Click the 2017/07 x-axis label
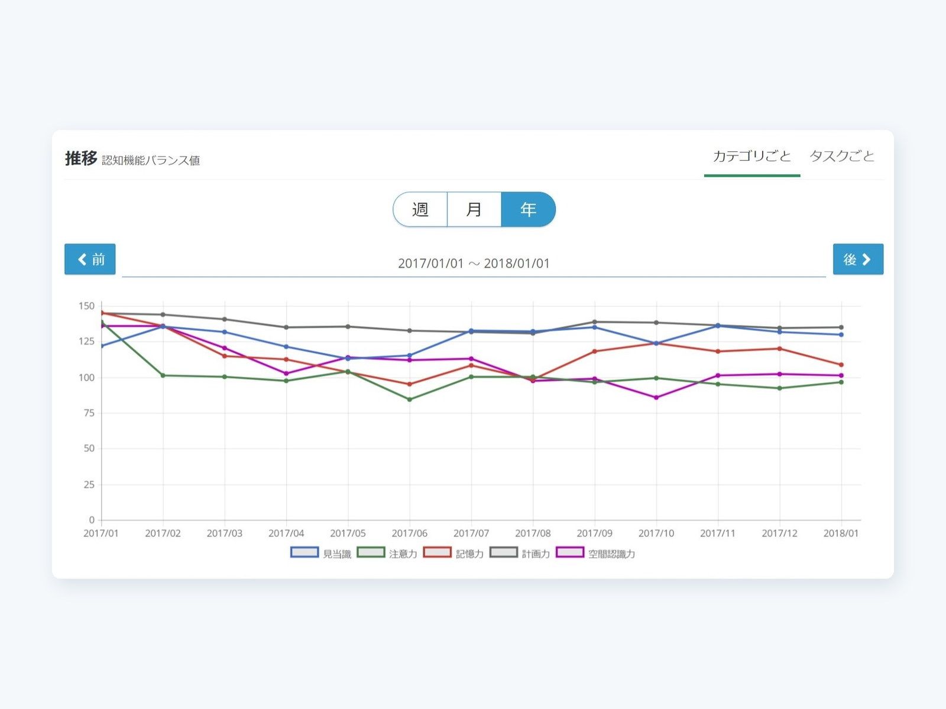The image size is (946, 709). click(471, 534)
